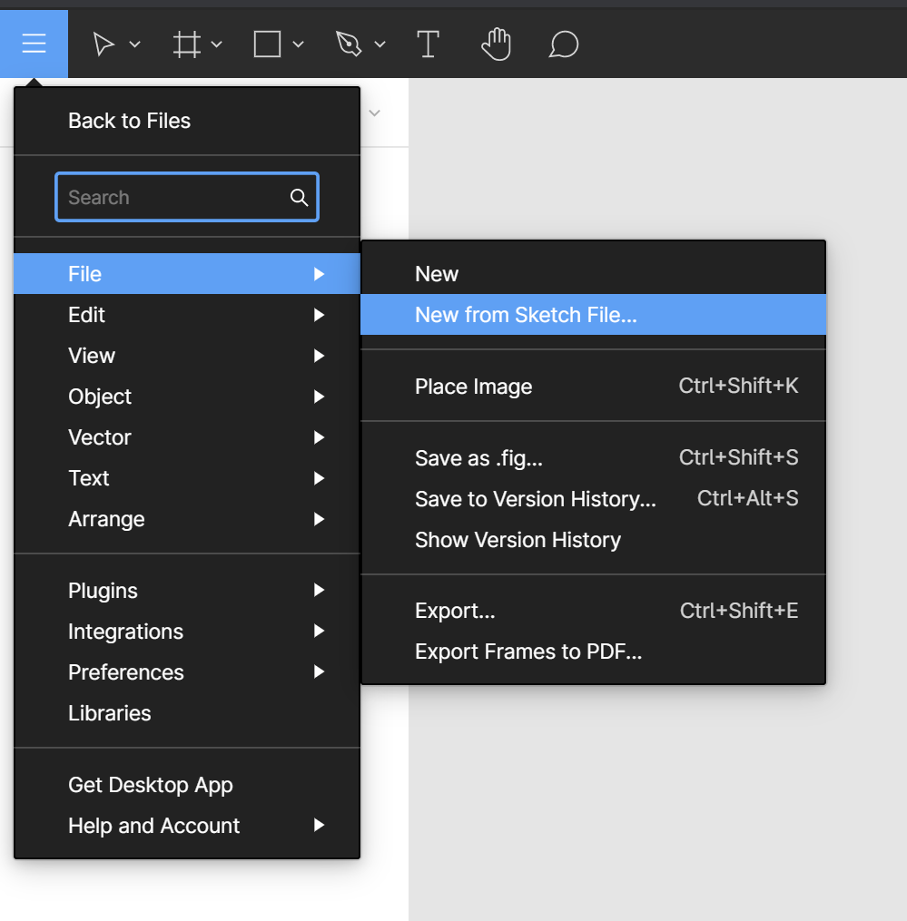
Task: Expand the panel chevron behind the menu
Action: 374,113
